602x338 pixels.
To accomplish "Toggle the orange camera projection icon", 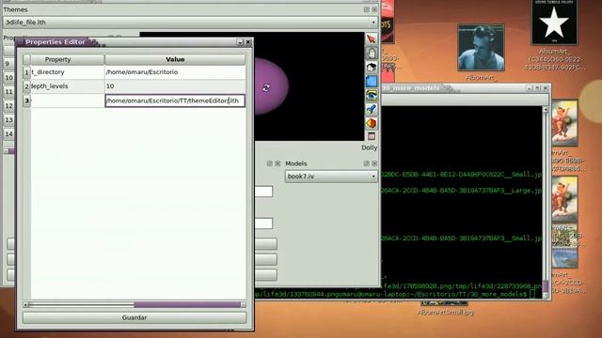I will pyautogui.click(x=371, y=123).
